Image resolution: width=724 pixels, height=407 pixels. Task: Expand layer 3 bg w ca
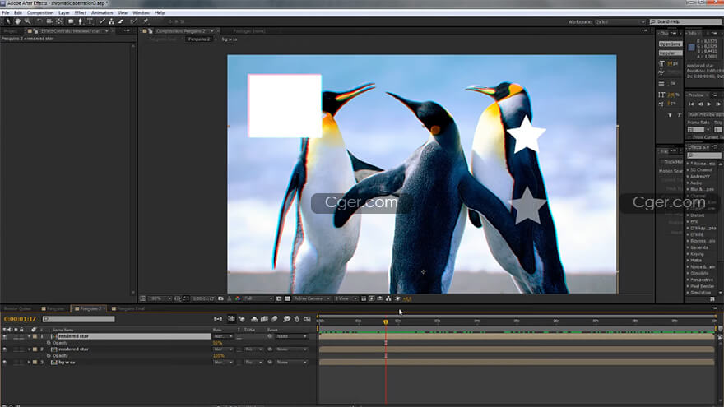point(29,363)
